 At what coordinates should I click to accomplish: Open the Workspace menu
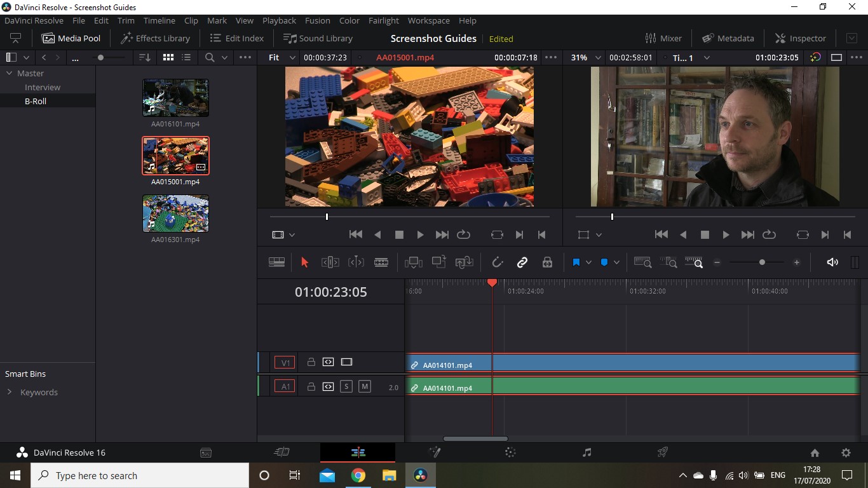428,20
